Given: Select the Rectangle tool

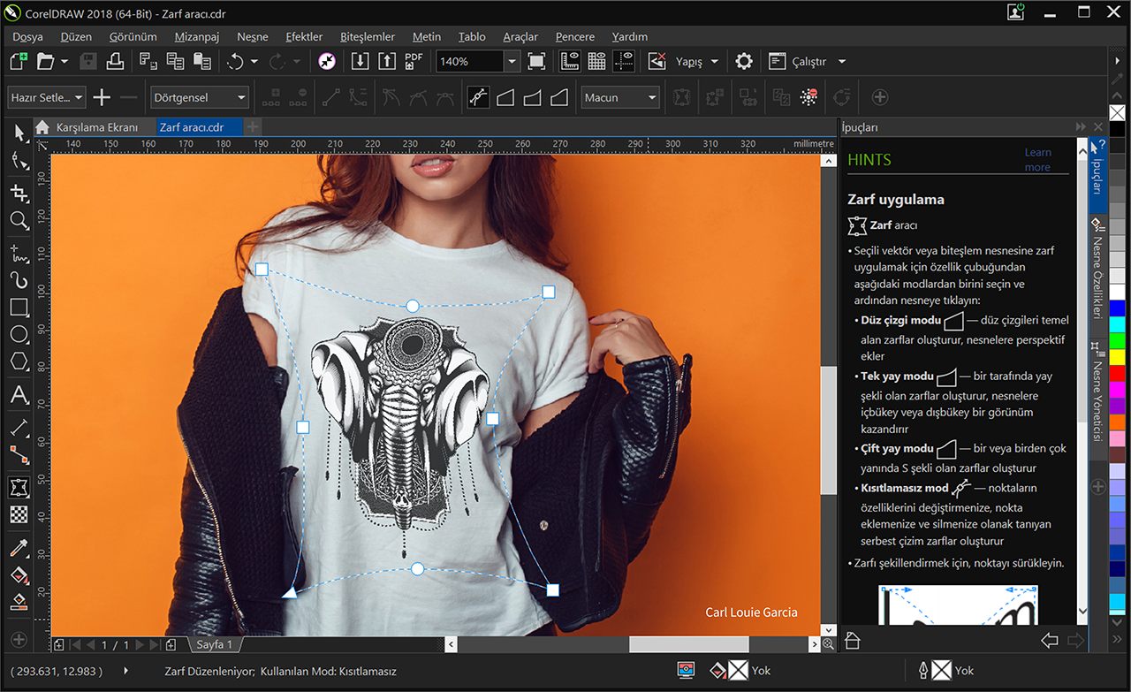Looking at the screenshot, I should [x=19, y=307].
